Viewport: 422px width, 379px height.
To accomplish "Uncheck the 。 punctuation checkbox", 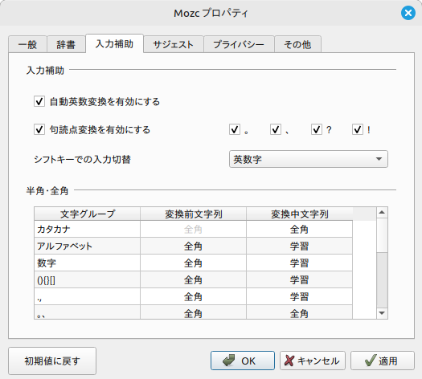I will point(235,129).
